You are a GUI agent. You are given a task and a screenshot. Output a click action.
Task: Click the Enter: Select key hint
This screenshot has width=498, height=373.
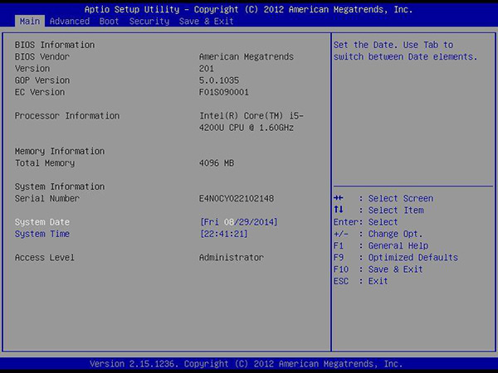[x=365, y=222]
